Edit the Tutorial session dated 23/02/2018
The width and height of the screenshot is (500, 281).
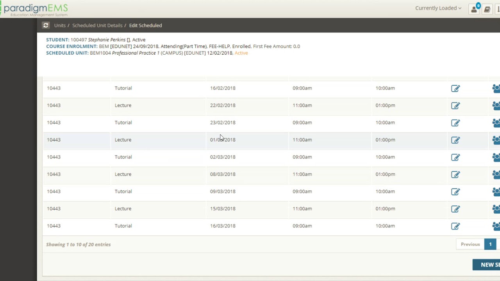point(455,123)
